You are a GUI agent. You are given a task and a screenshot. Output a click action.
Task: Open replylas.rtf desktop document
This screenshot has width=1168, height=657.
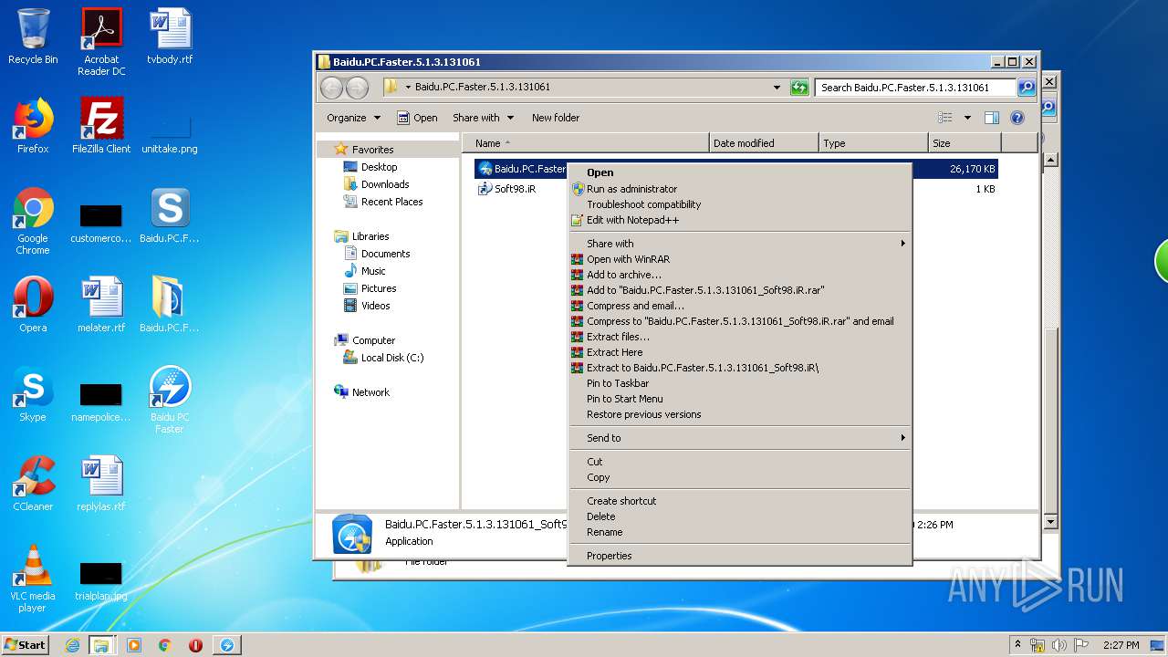coord(101,484)
